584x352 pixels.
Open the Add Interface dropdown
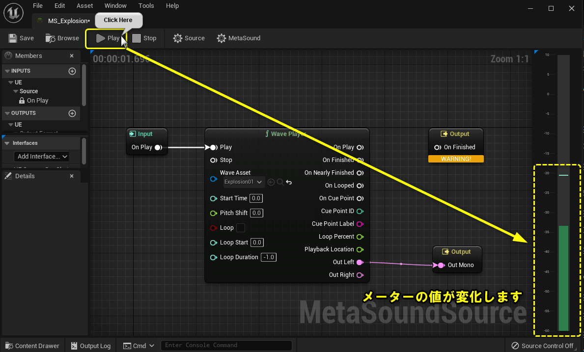41,156
